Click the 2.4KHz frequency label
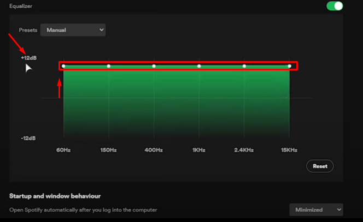 (244, 150)
